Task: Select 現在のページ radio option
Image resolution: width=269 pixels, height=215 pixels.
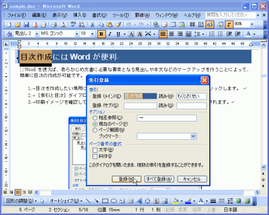Action: click(x=95, y=124)
